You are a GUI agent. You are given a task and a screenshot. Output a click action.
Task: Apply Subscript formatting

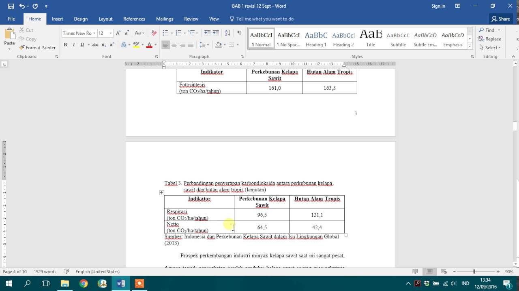click(x=103, y=45)
